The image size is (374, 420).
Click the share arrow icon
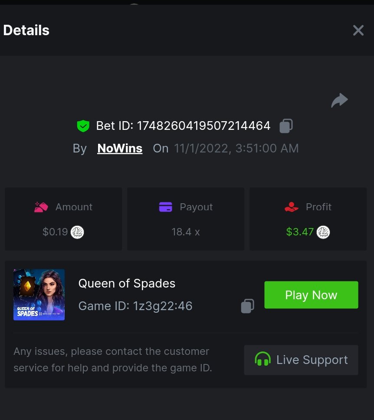point(339,100)
